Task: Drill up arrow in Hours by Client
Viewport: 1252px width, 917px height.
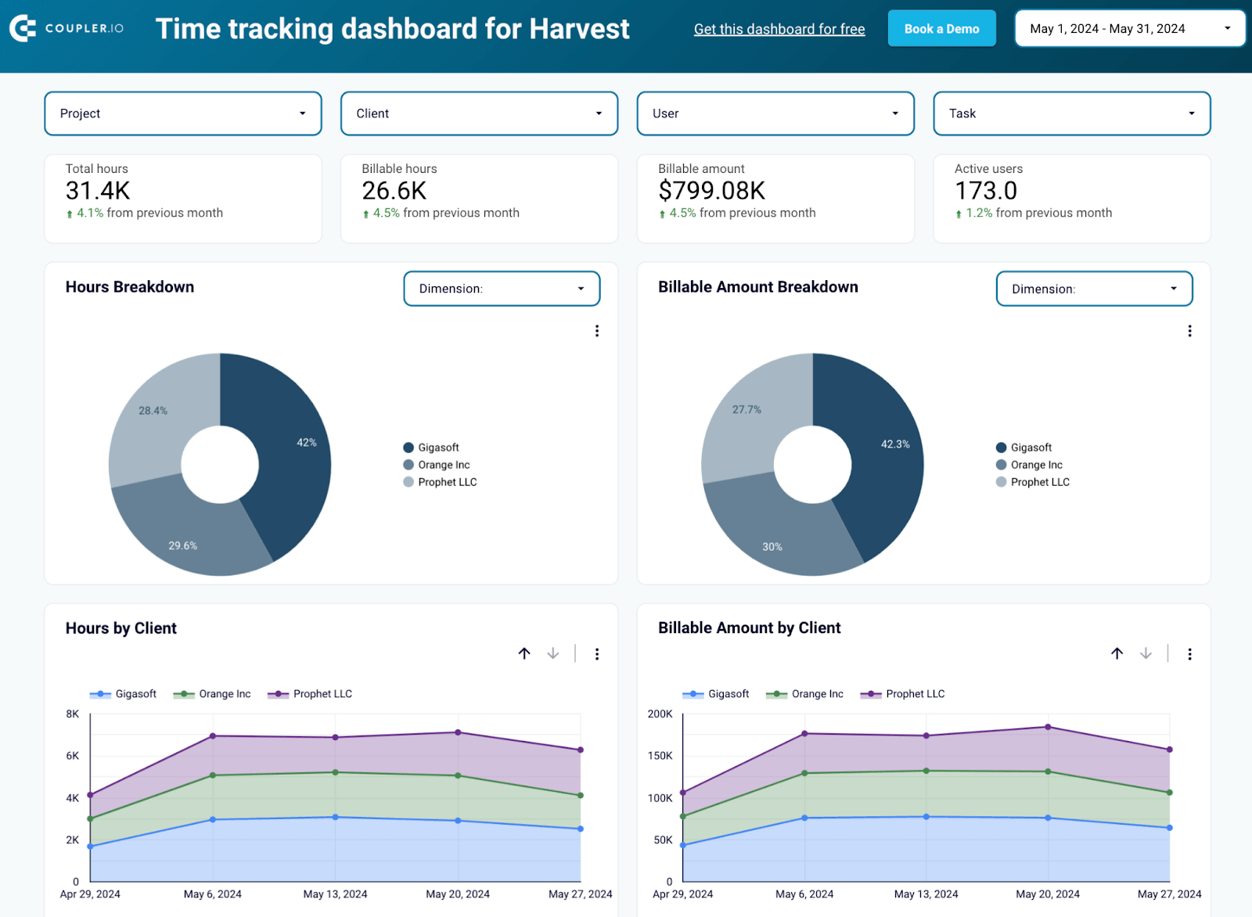Action: point(524,653)
